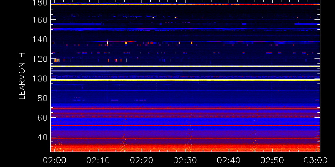Click the 100 frequency axis label
The image size is (335, 167).
click(40, 79)
